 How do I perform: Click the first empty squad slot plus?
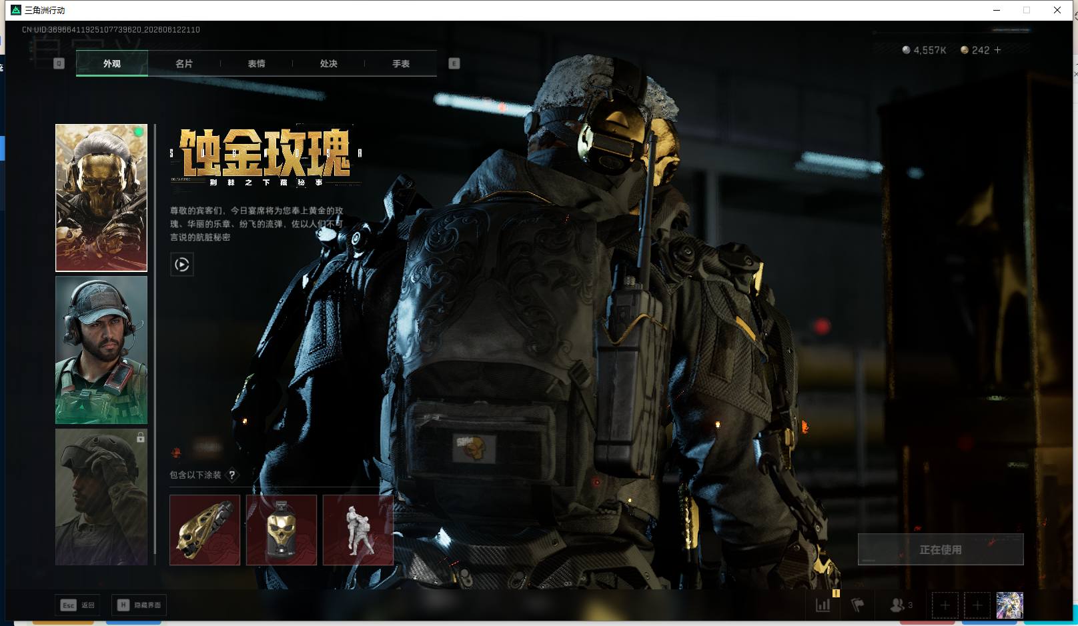(945, 605)
